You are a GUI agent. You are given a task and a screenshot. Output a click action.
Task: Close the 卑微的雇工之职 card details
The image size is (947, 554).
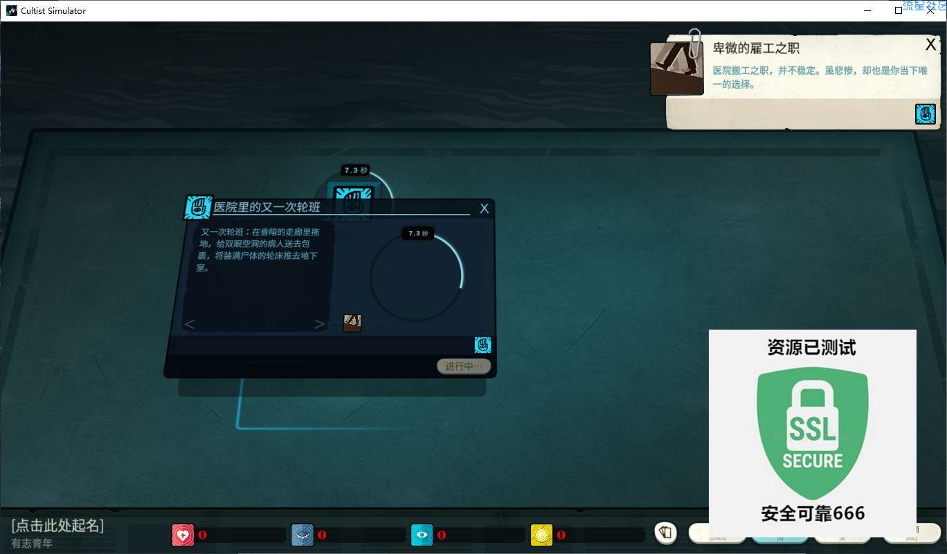[930, 45]
